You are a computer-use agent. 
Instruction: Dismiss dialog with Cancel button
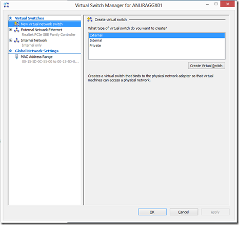[184, 212]
